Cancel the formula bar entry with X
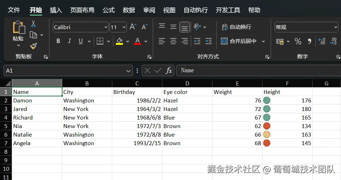 (x=147, y=70)
